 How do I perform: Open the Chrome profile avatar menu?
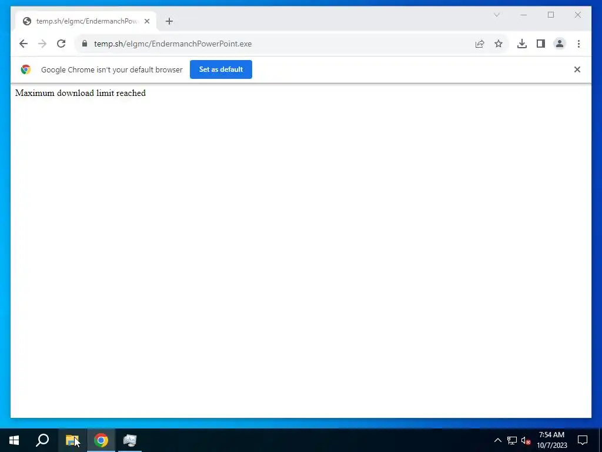click(560, 44)
